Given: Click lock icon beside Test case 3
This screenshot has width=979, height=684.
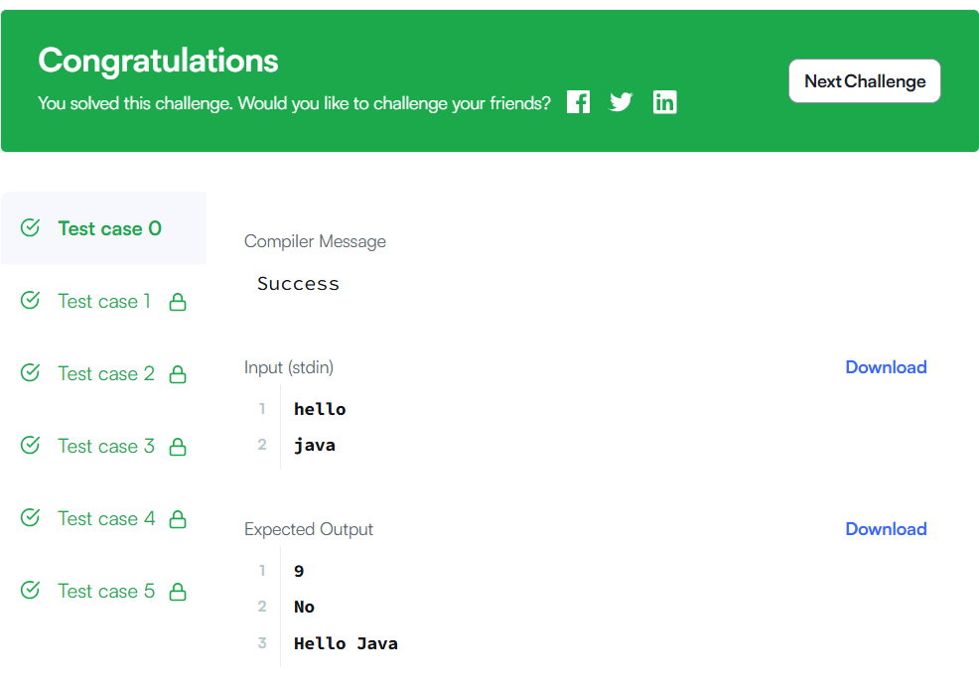Looking at the screenshot, I should click(x=178, y=447).
